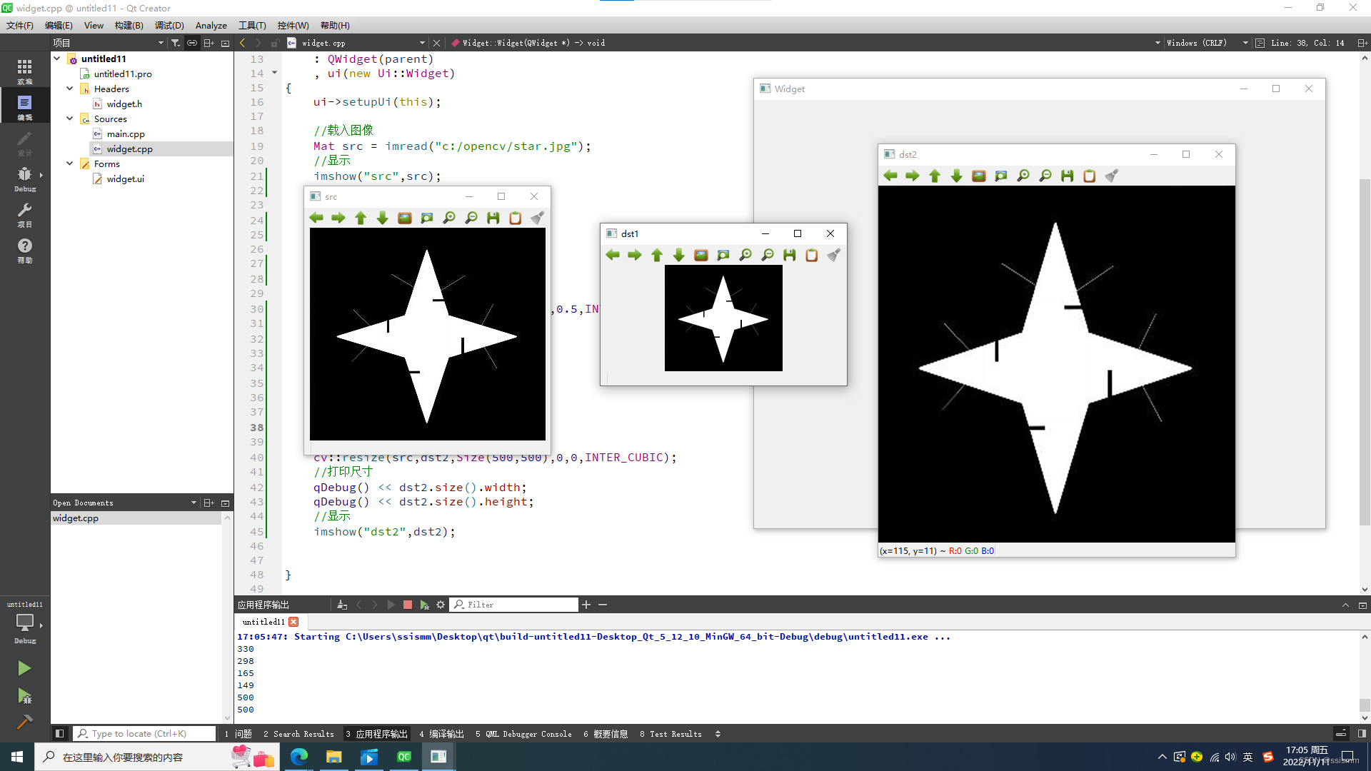Toggle the left sidebar visibility button

[60, 733]
